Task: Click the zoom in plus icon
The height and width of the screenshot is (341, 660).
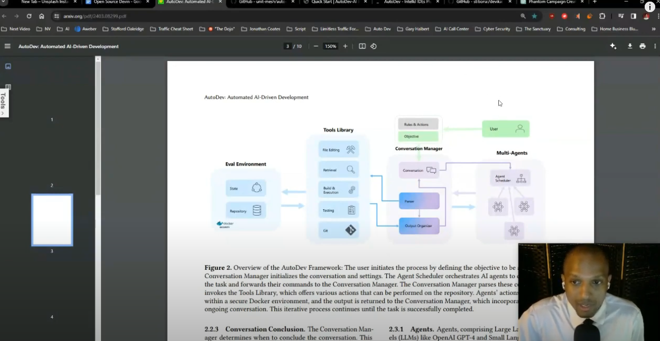Action: pos(345,46)
